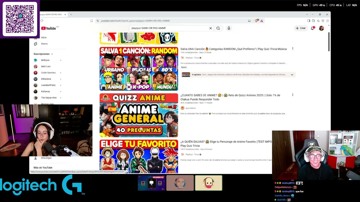The height and width of the screenshot is (202, 360).
Task: Open the QuizzAnime channel avatar
Action: tap(183, 108)
